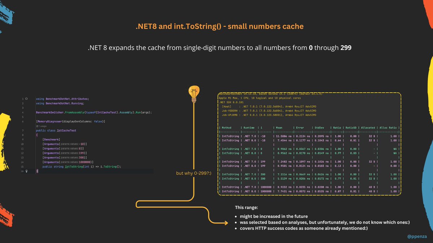Toggle the params value 199 argument entry
Viewport: 433px width, 243px height.
click(x=65, y=153)
